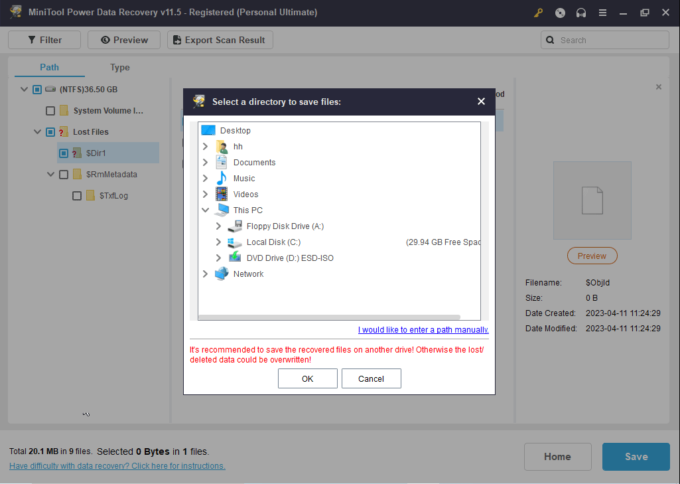Expand the Network node
Image resolution: width=680 pixels, height=484 pixels.
pos(206,274)
